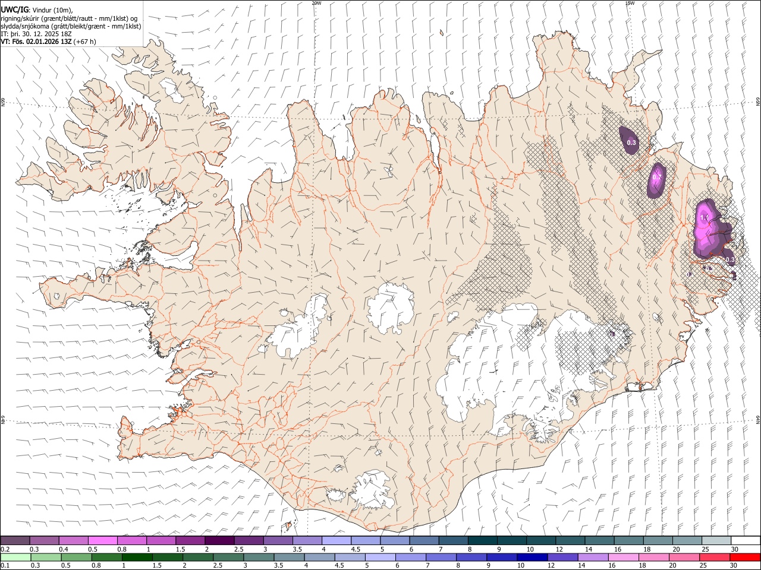Click the '20W' longitude label

point(316,3)
